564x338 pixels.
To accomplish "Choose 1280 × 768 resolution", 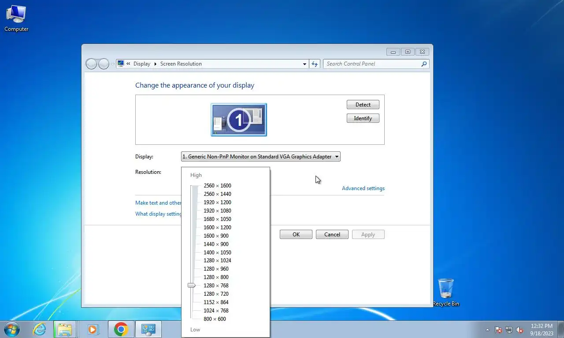I will click(x=216, y=286).
